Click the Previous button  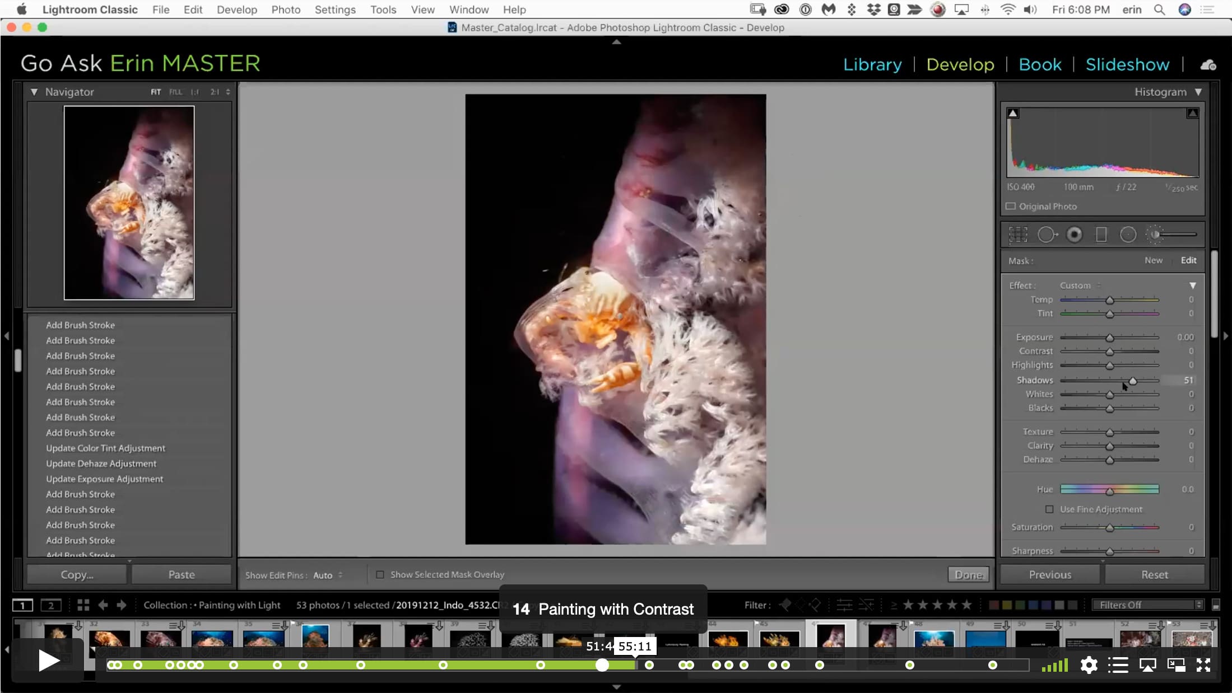click(x=1050, y=575)
